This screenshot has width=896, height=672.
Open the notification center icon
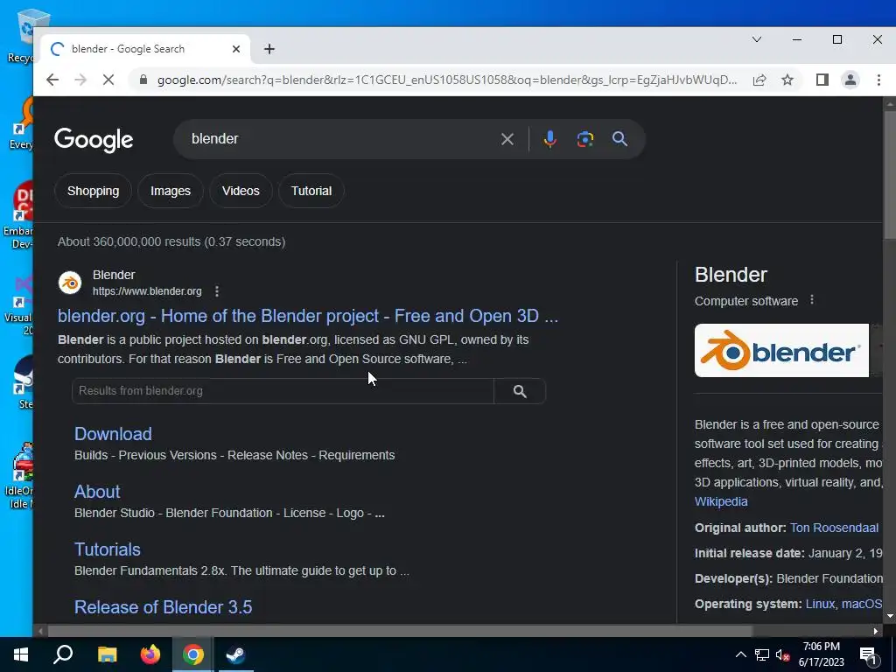coord(869,655)
